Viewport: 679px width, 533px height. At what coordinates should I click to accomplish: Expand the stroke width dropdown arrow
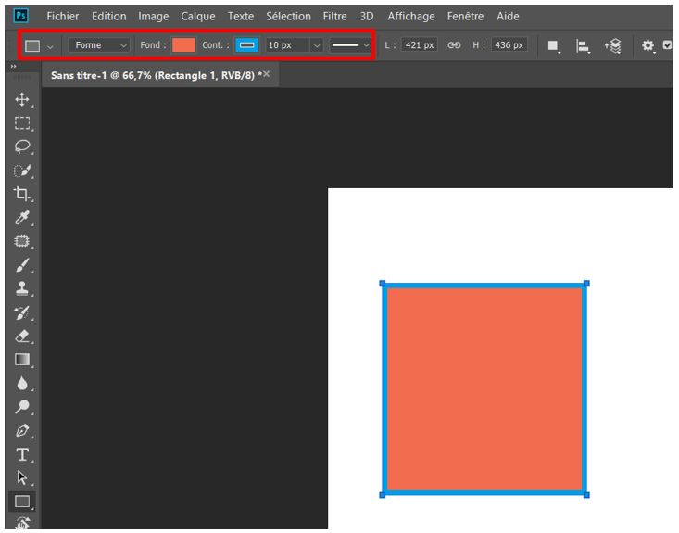(317, 45)
